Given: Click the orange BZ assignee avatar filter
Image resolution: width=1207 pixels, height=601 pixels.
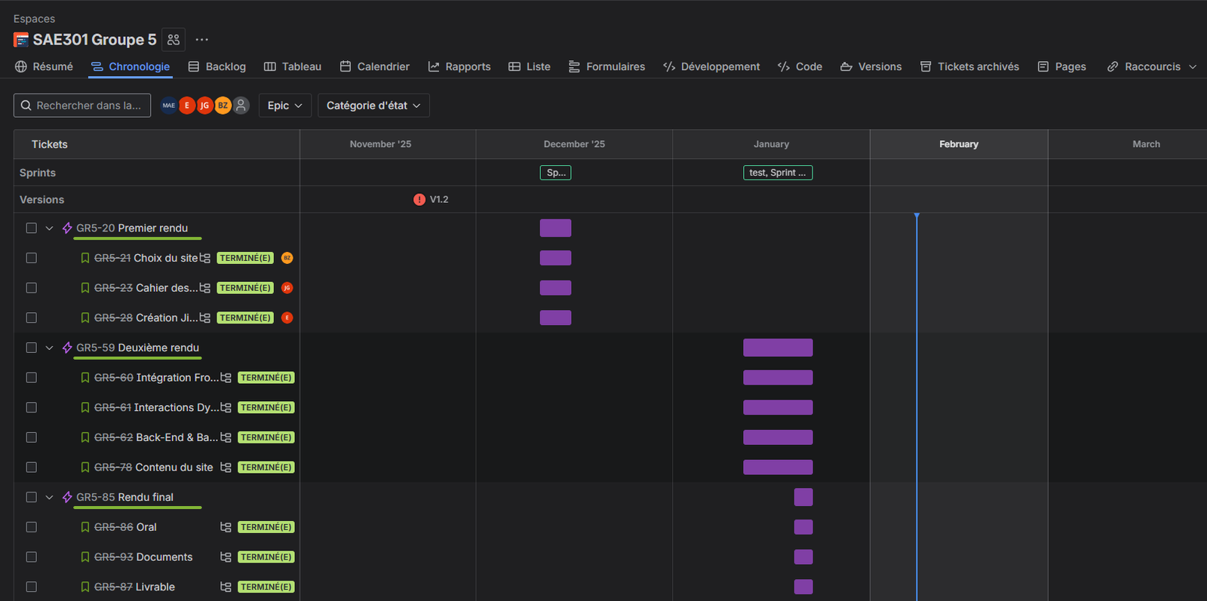Looking at the screenshot, I should click(x=223, y=106).
